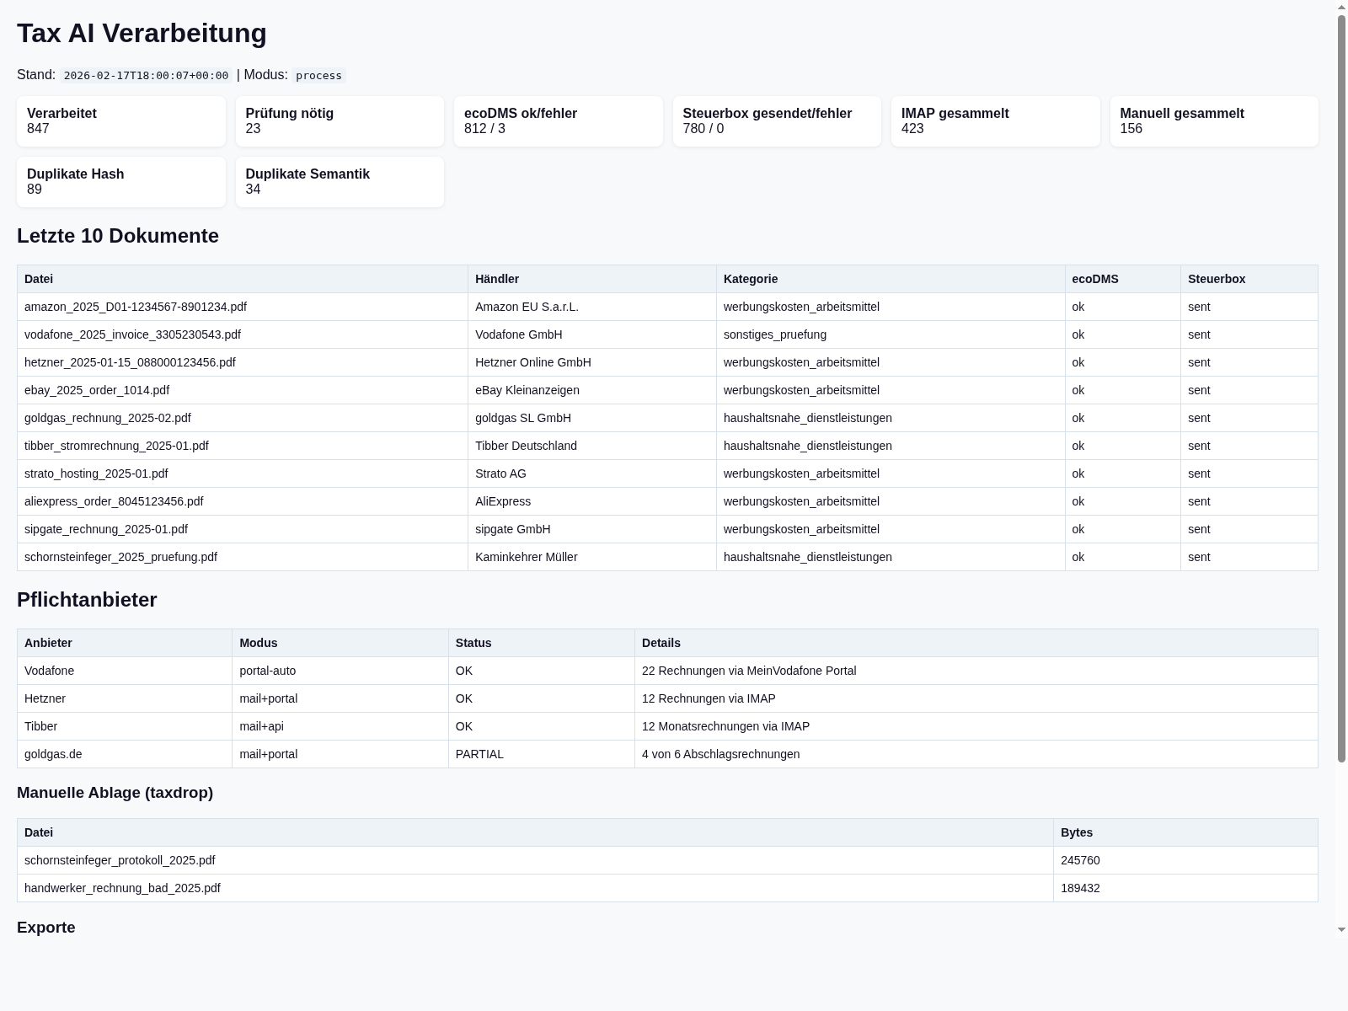
Task: Click the vertical scrollbar down arrow
Action: tap(1341, 929)
